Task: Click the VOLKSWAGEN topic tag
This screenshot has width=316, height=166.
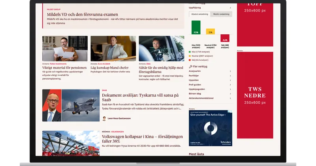Action: pos(117,132)
